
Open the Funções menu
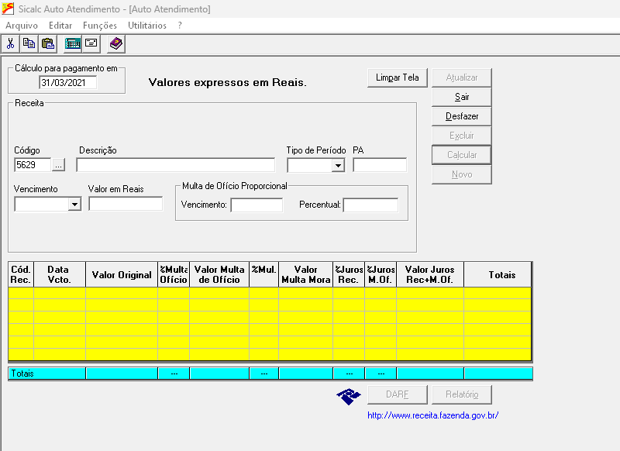[x=100, y=26]
